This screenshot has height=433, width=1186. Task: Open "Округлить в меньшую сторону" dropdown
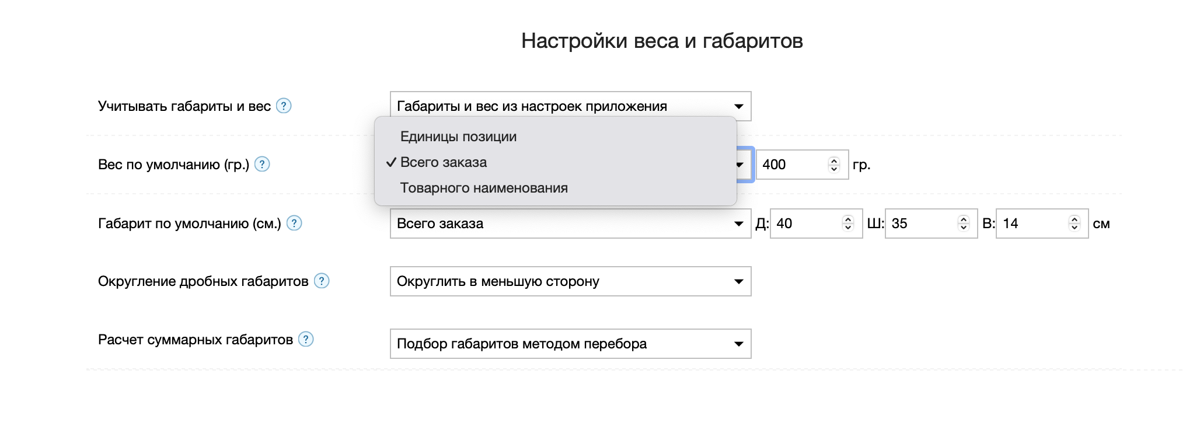pos(570,281)
